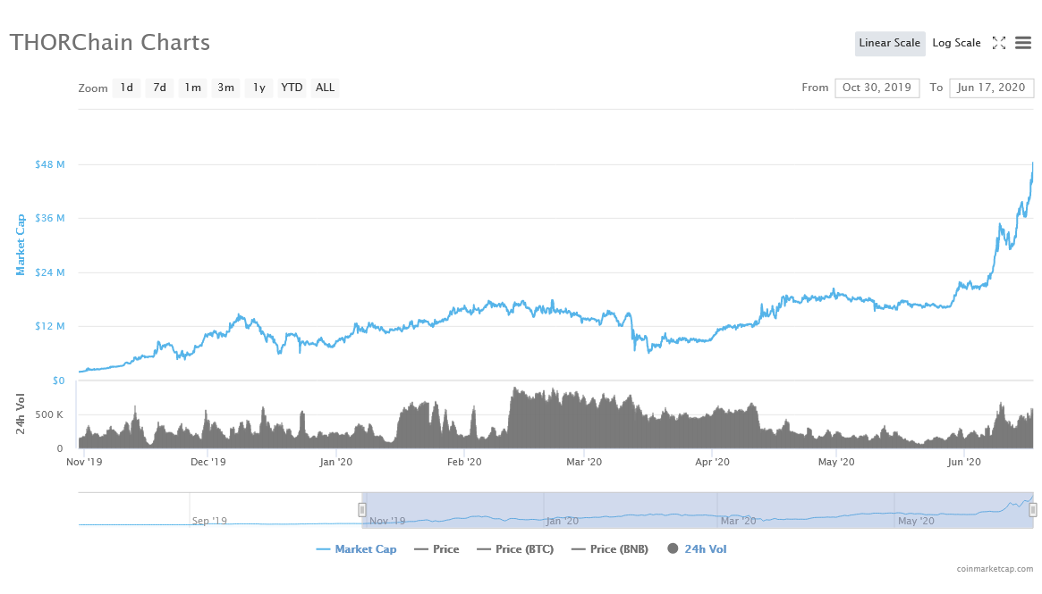Open fullscreen chart view icon
1042x594 pixels.
coord(999,43)
